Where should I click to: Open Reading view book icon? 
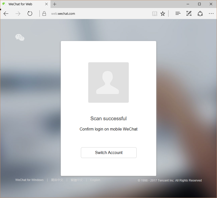[x=154, y=14]
